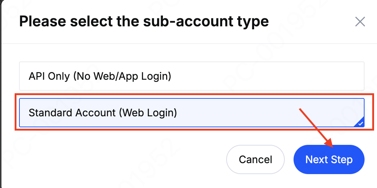This screenshot has width=377, height=188.
Task: Close the sub-account type dialog
Action: tap(360, 22)
